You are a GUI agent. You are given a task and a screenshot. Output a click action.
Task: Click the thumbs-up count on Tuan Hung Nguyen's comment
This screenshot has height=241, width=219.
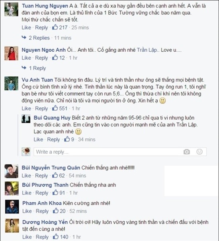coord(60,27)
